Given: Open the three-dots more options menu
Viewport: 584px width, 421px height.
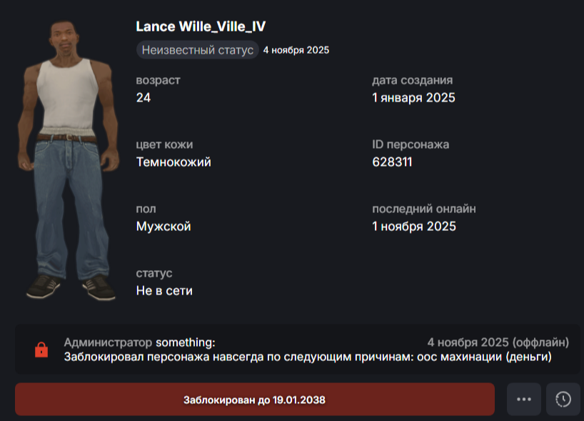Looking at the screenshot, I should pos(523,399).
